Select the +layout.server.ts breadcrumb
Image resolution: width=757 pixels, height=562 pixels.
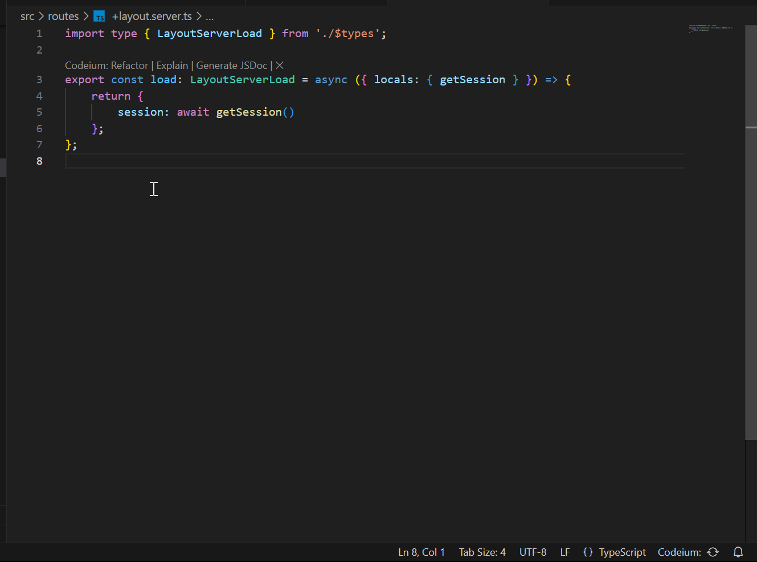point(152,17)
